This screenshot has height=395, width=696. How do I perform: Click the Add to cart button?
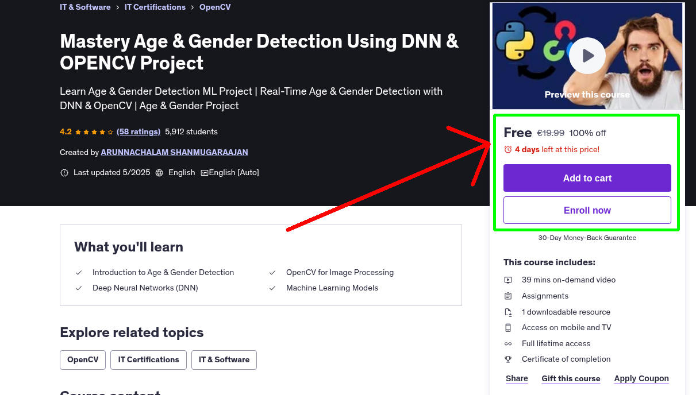point(587,178)
